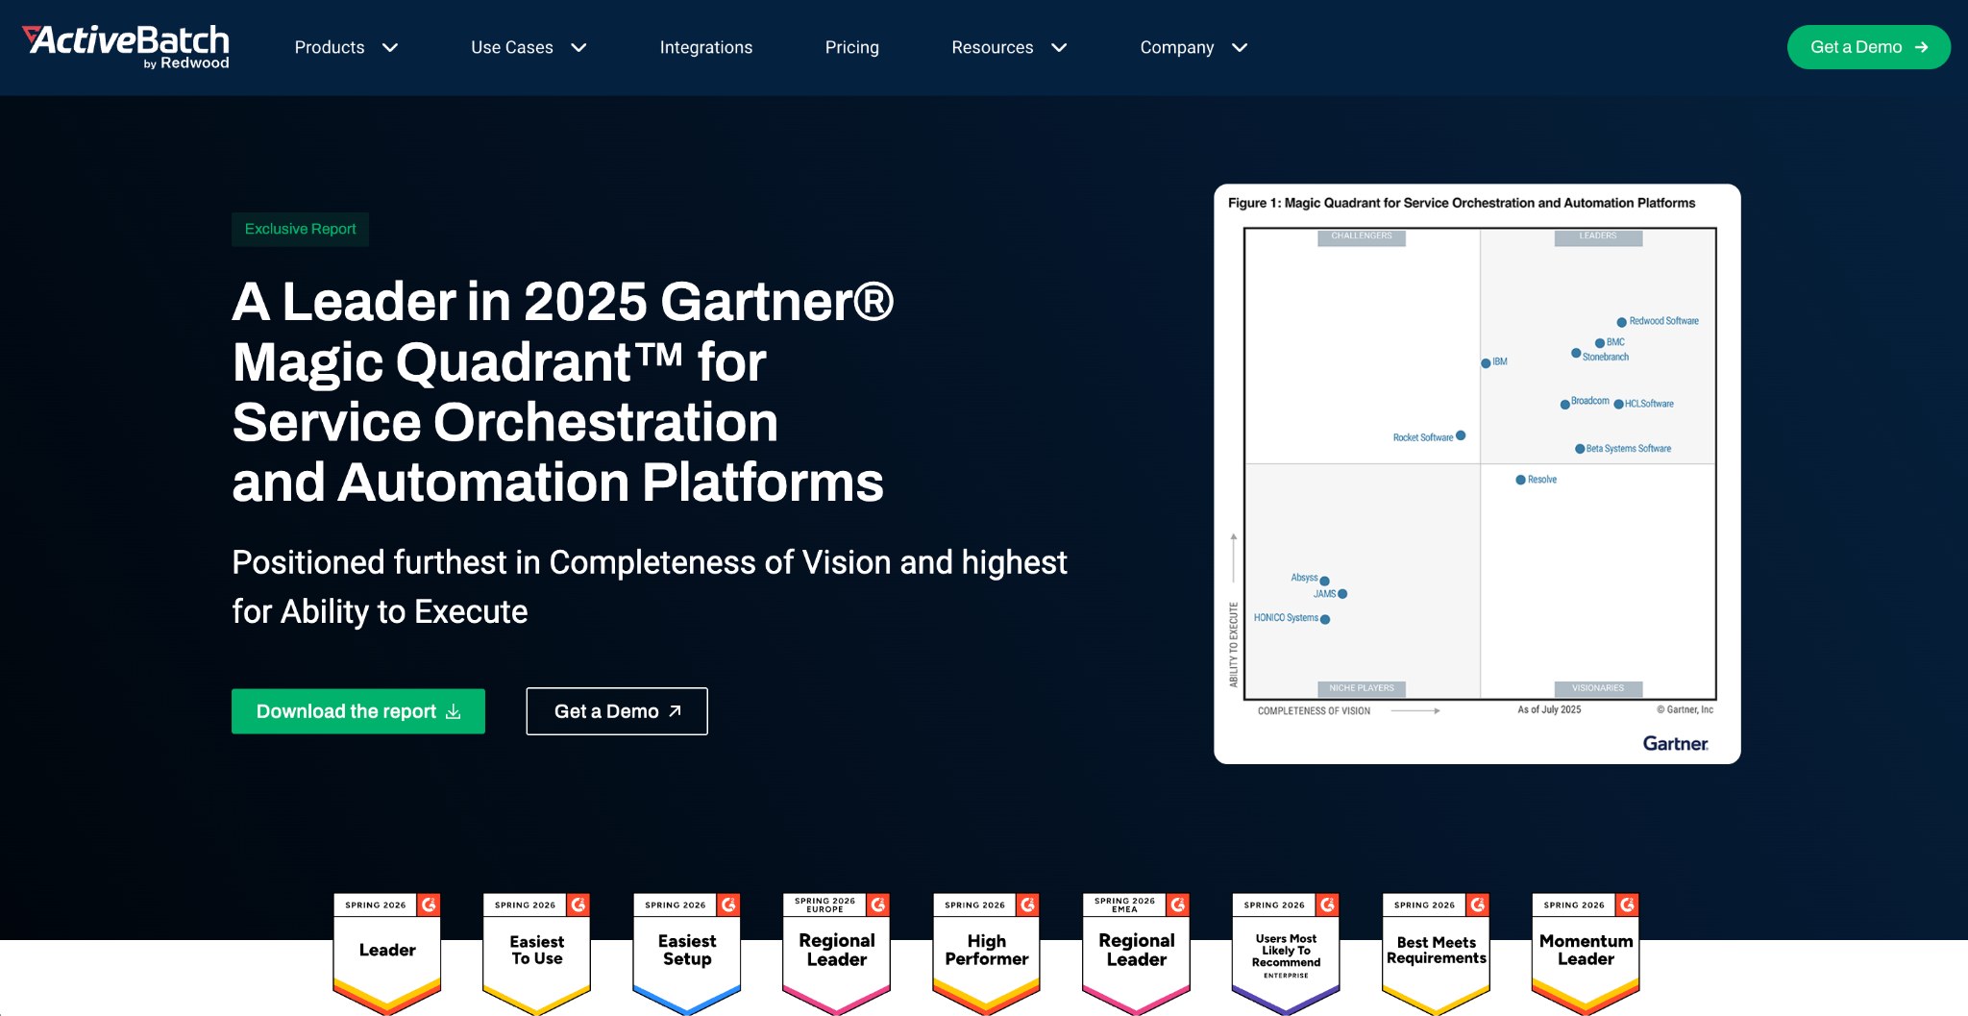Open the Users Most Likely To Recommend badge

(x=1287, y=954)
